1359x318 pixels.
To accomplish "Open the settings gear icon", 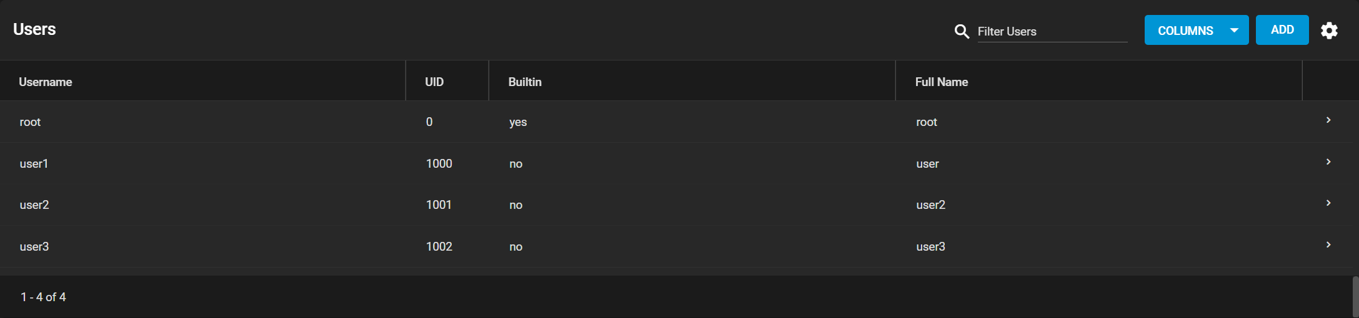I will pyautogui.click(x=1329, y=30).
